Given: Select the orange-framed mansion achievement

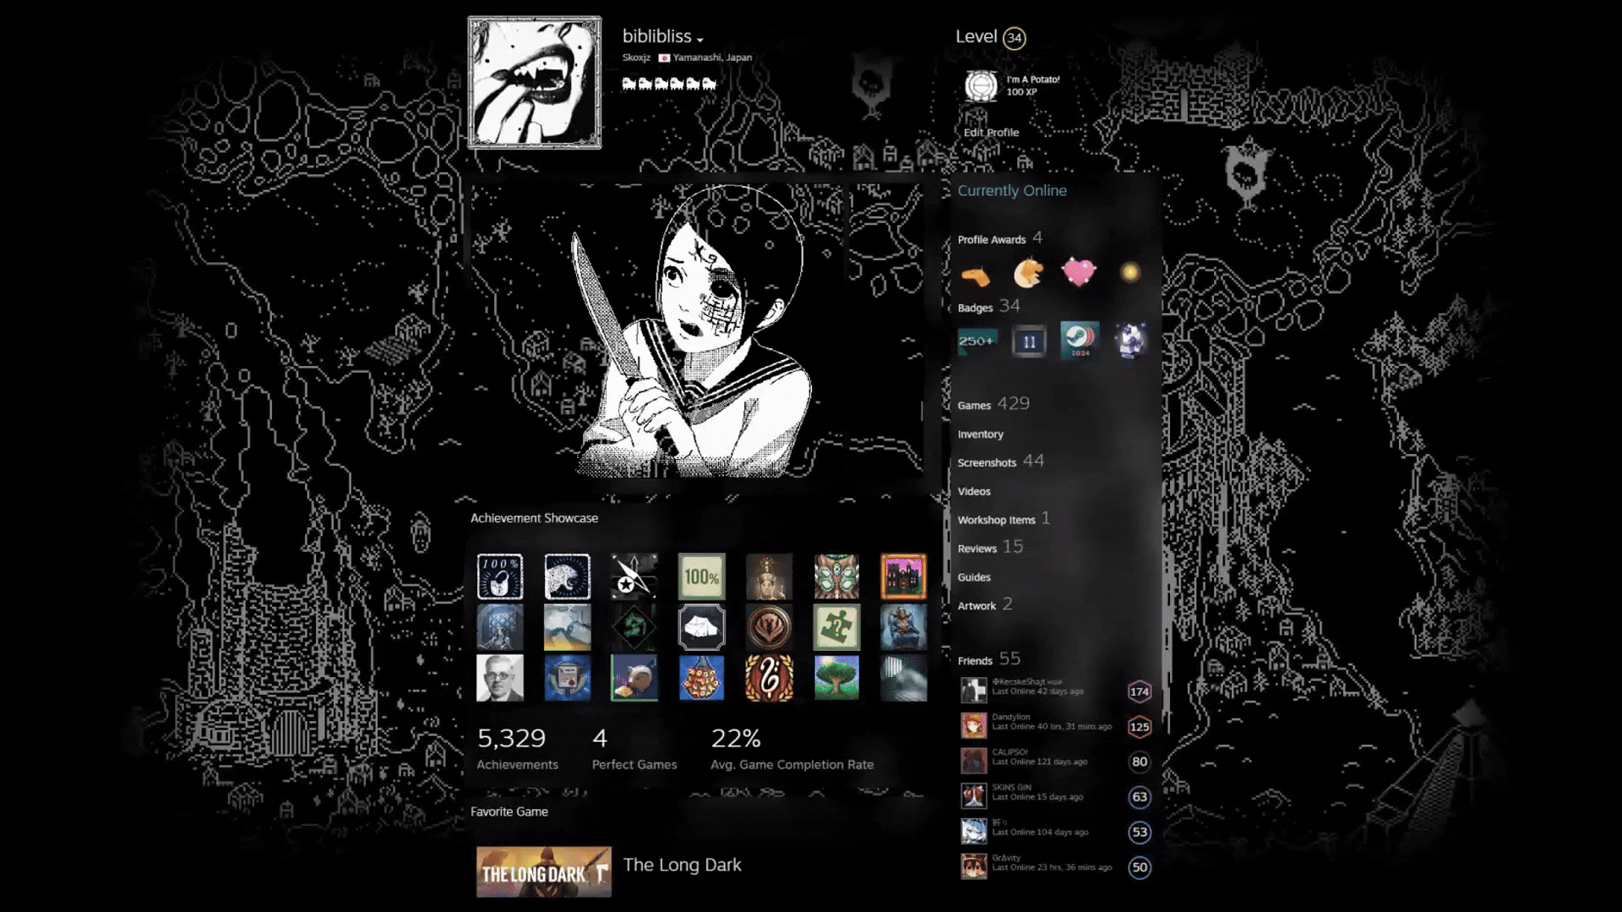Looking at the screenshot, I should click(903, 576).
